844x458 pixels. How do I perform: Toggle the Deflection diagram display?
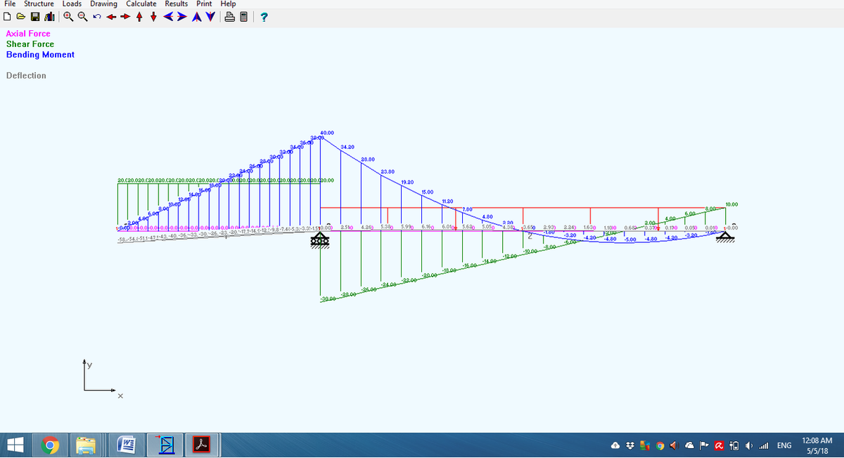pyautogui.click(x=26, y=75)
